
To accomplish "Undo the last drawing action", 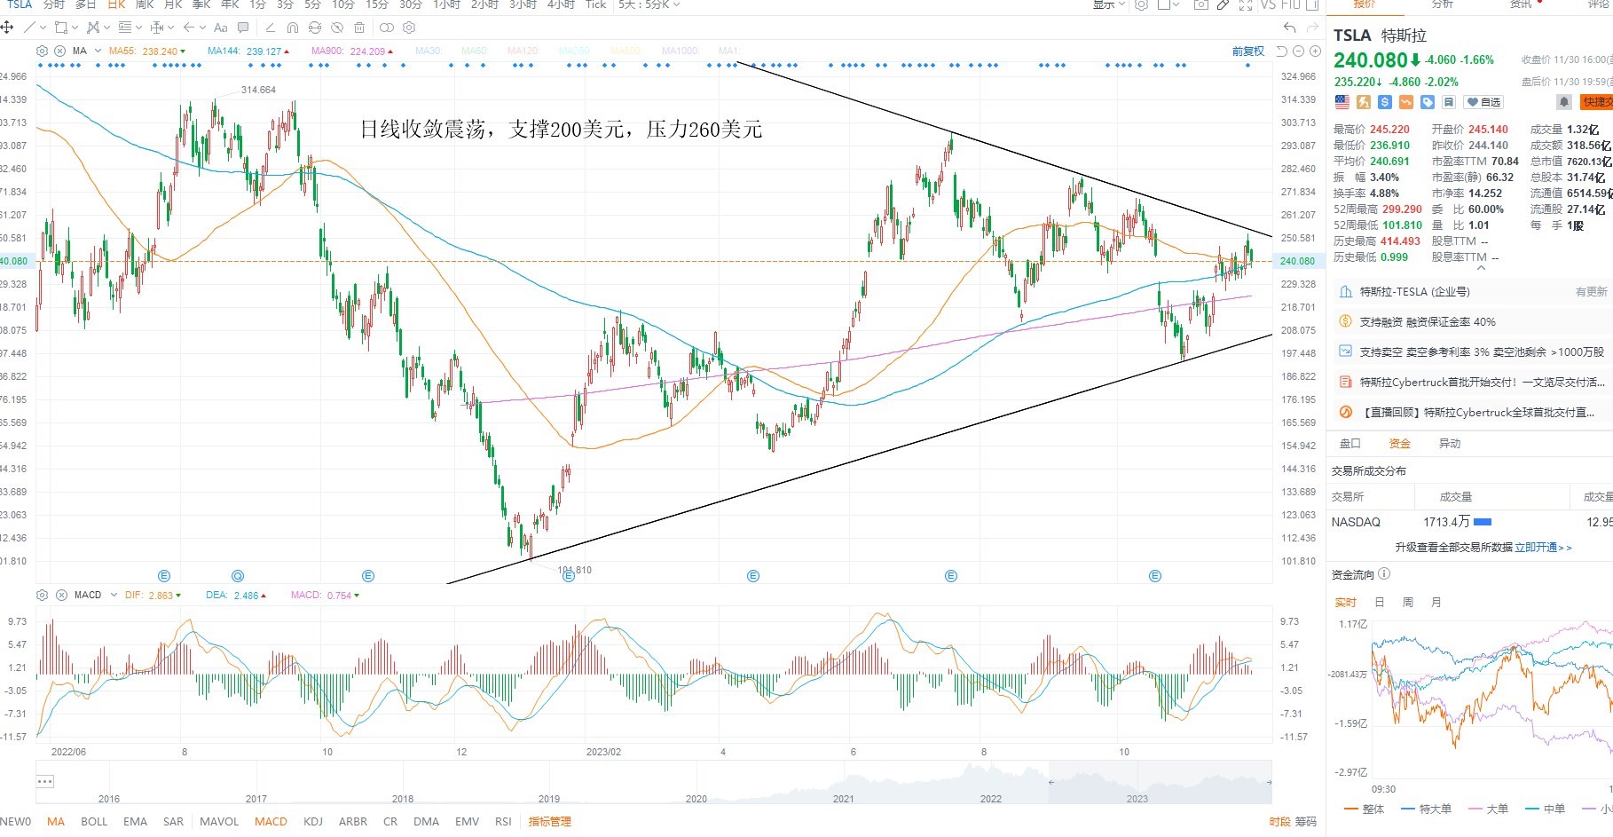I will tap(1290, 28).
